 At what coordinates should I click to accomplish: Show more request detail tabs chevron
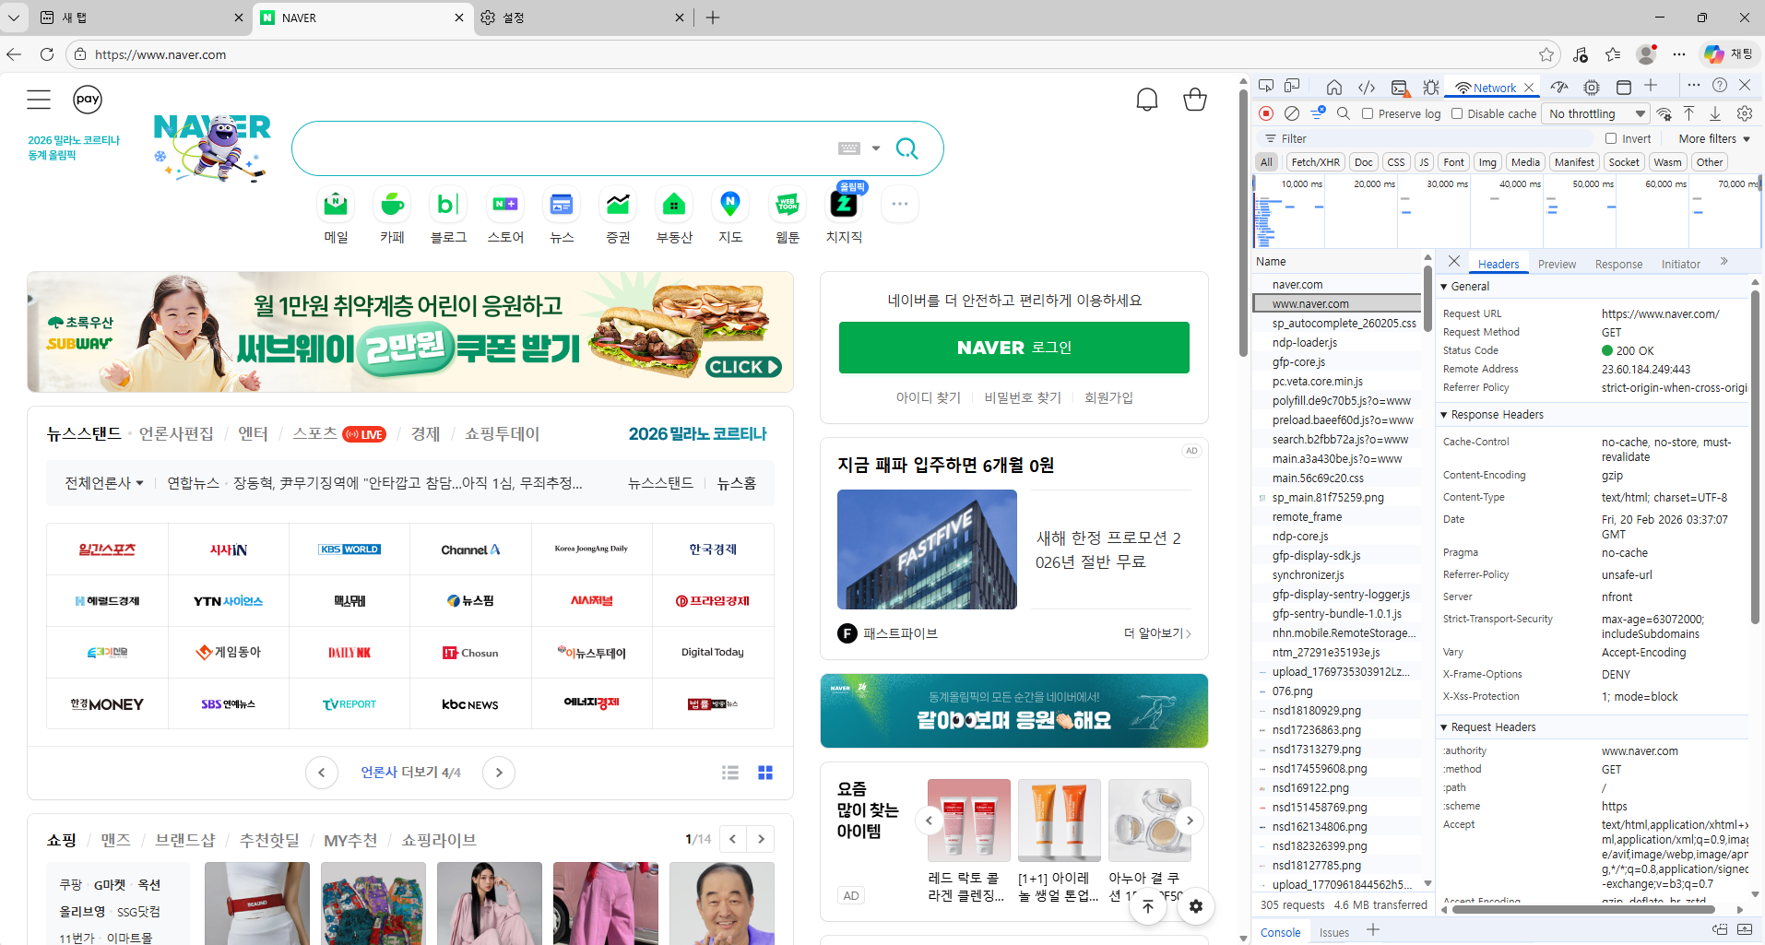[x=1724, y=262]
